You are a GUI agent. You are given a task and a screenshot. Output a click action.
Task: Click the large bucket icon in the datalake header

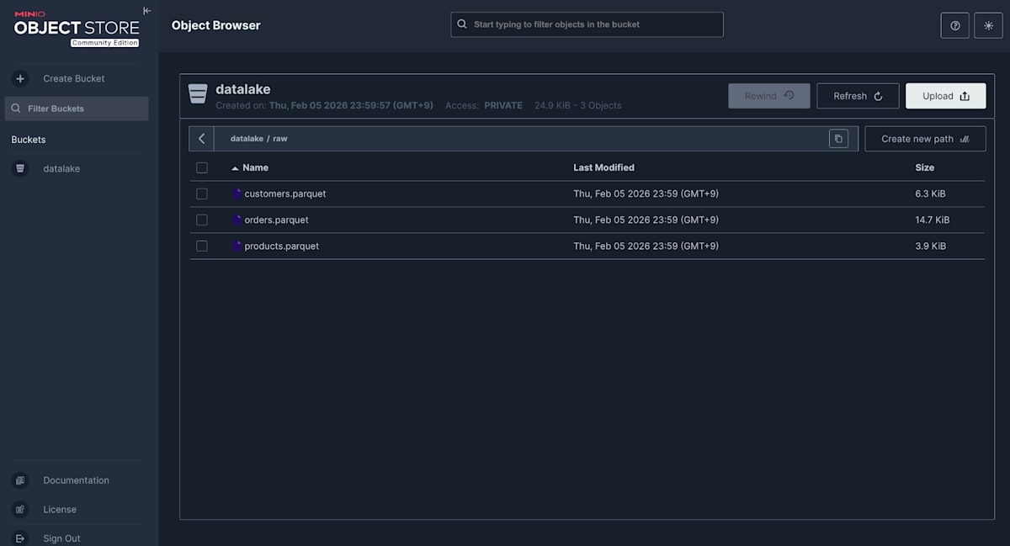click(198, 93)
